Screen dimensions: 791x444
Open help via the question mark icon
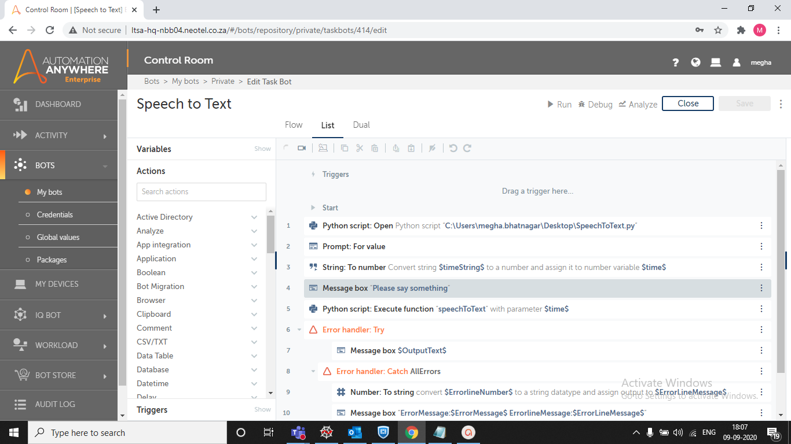coord(675,62)
